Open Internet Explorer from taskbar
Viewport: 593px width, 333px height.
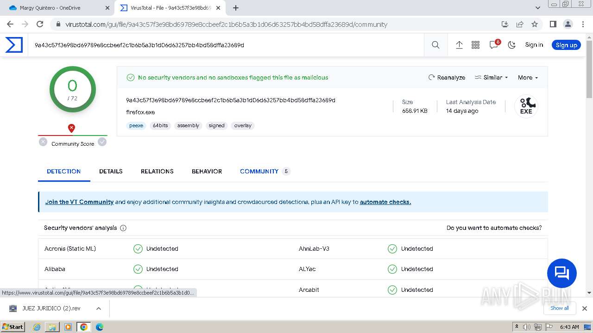click(x=37, y=327)
